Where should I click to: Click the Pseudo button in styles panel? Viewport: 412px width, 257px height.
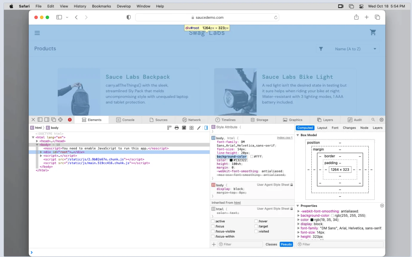pyautogui.click(x=286, y=244)
